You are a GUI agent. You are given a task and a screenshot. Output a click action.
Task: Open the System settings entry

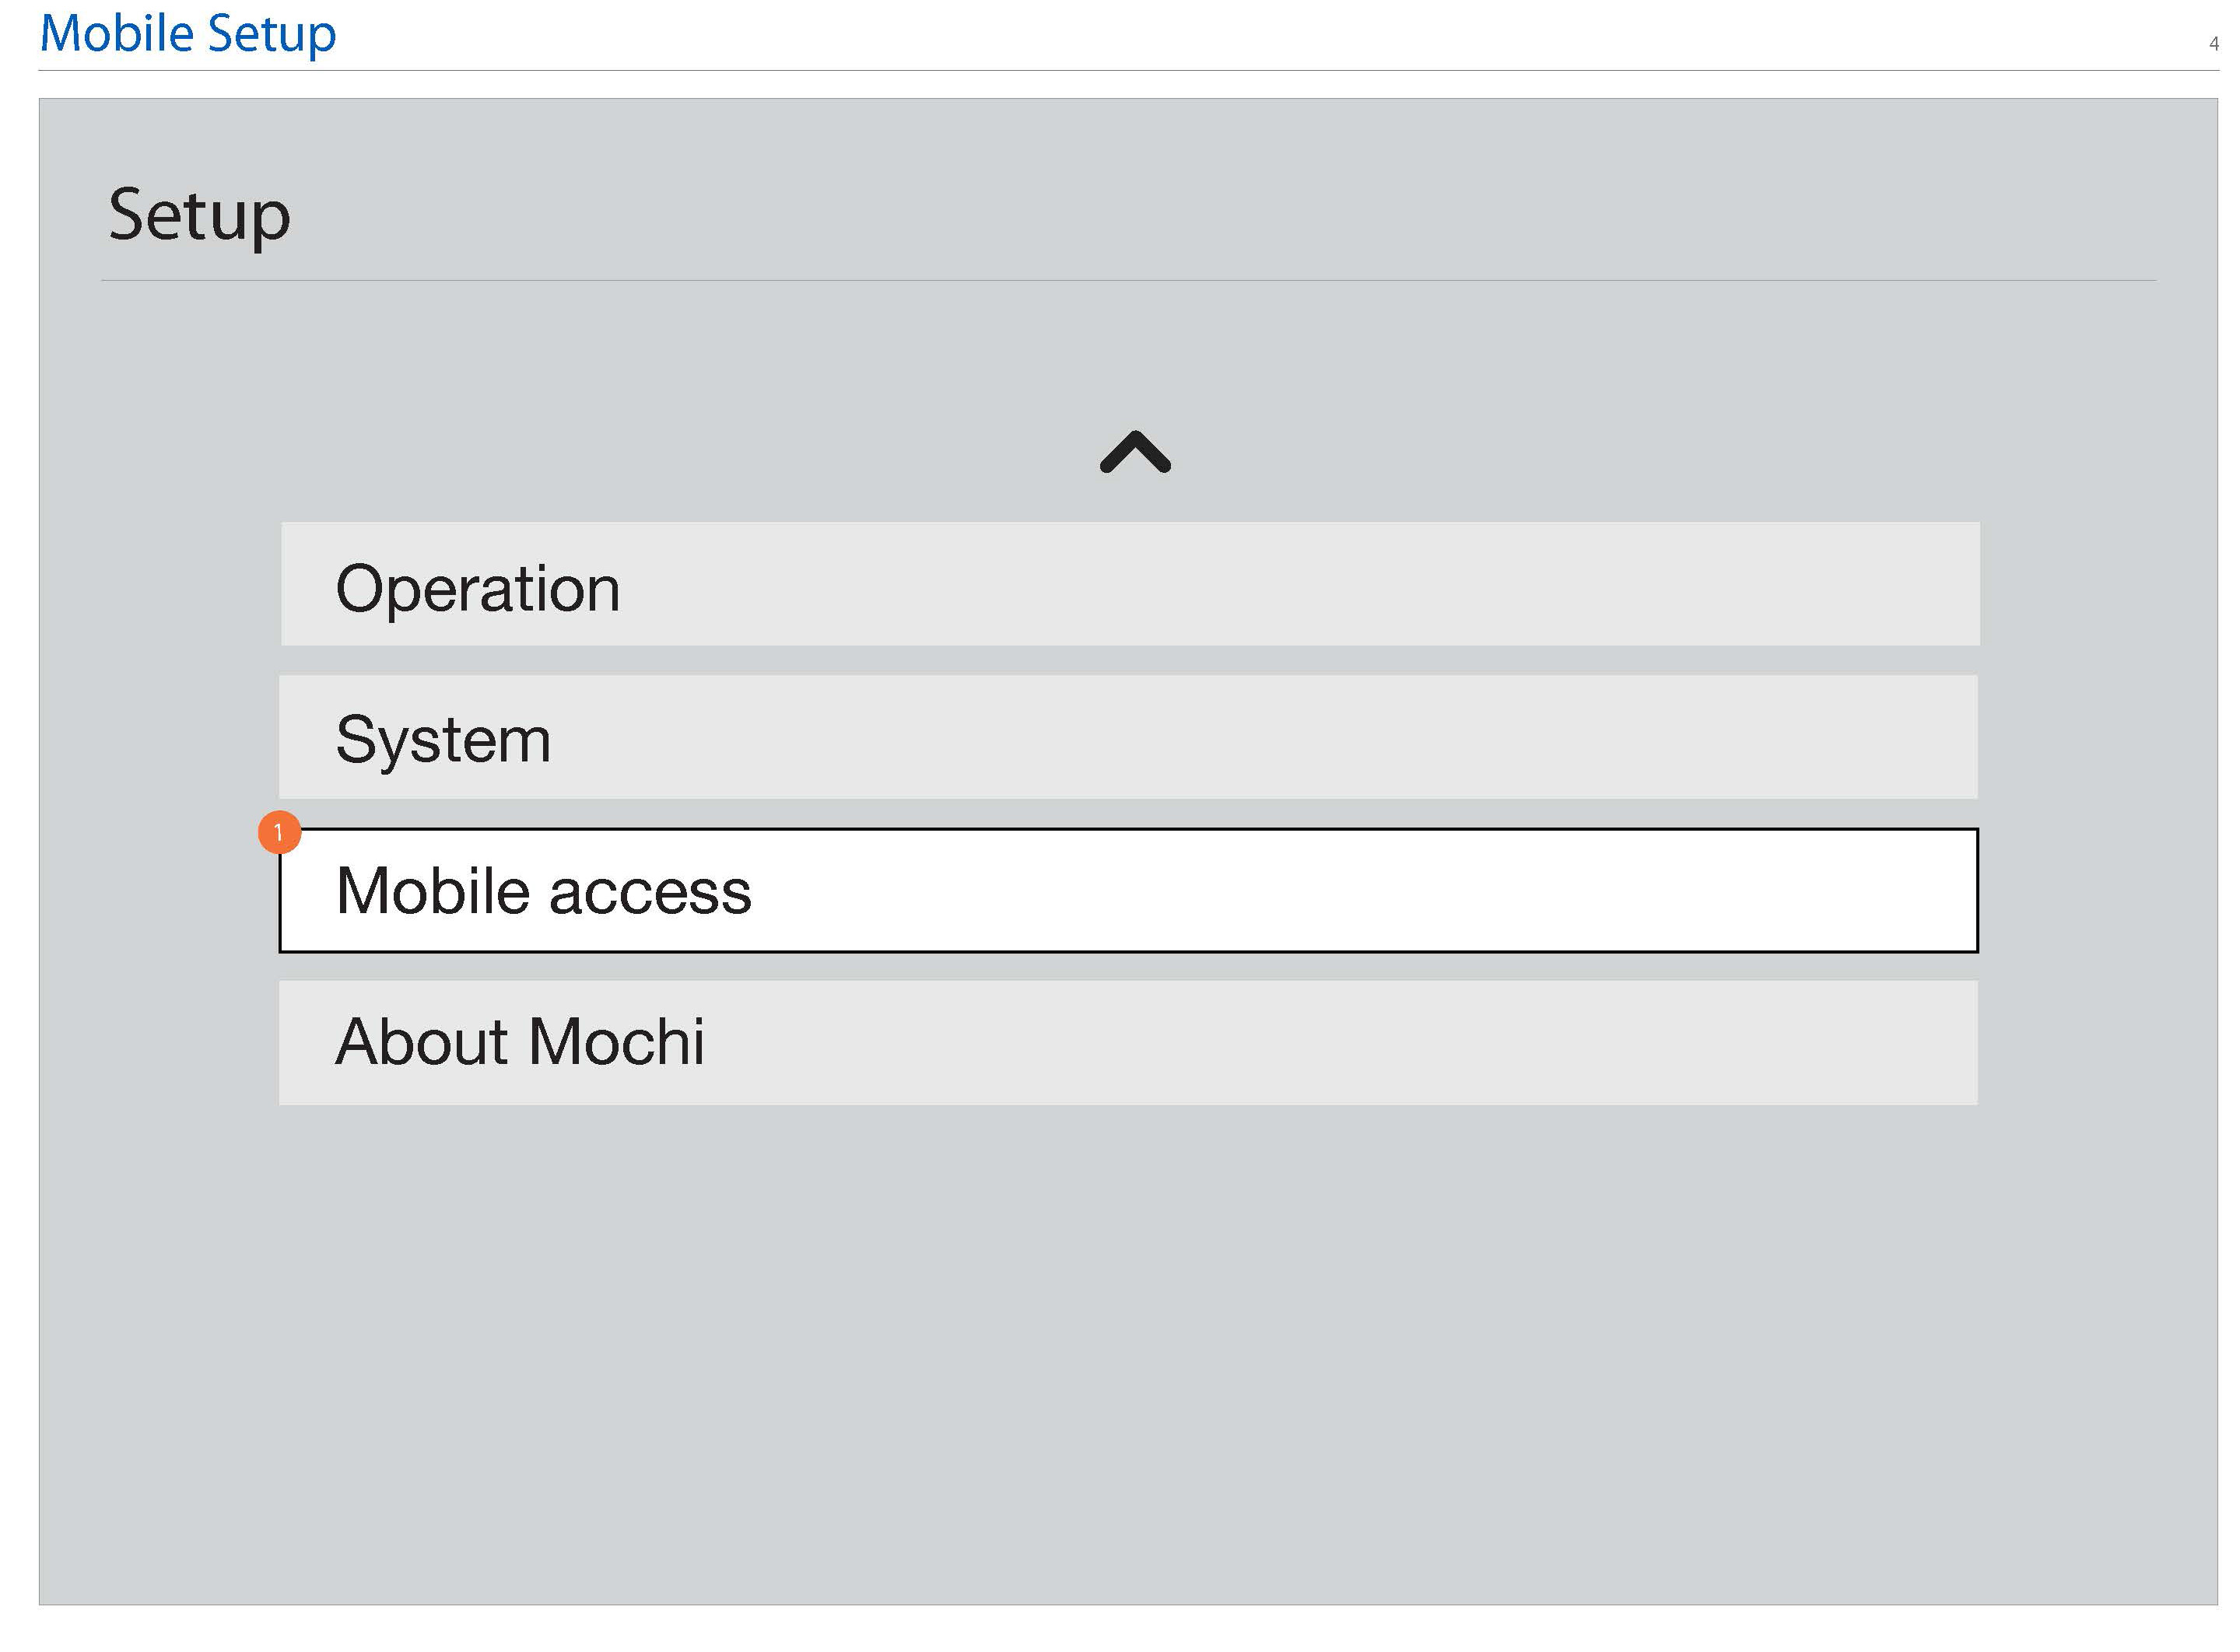[x=1127, y=737]
